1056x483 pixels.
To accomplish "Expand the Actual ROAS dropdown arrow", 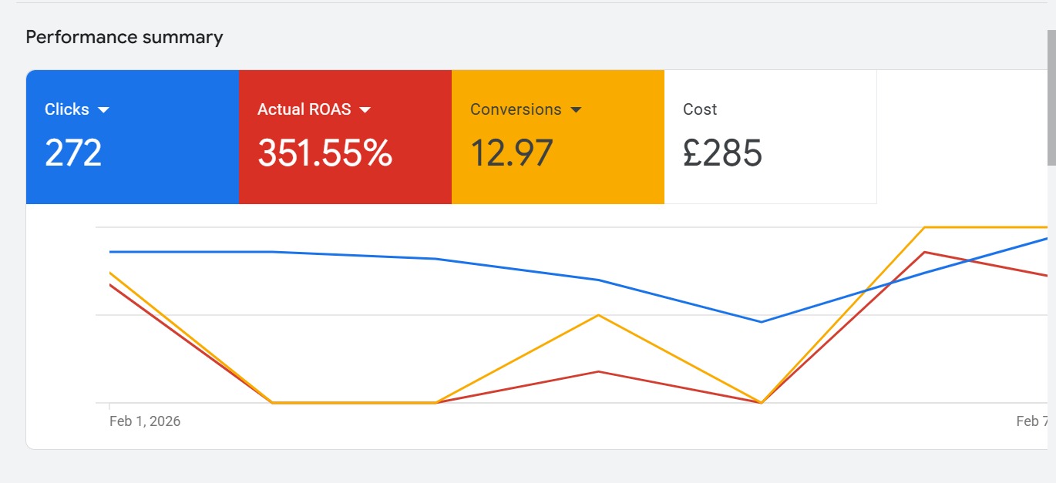I will 365,110.
